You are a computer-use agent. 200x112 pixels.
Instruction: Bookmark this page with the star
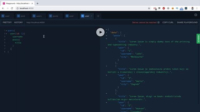[149, 8]
